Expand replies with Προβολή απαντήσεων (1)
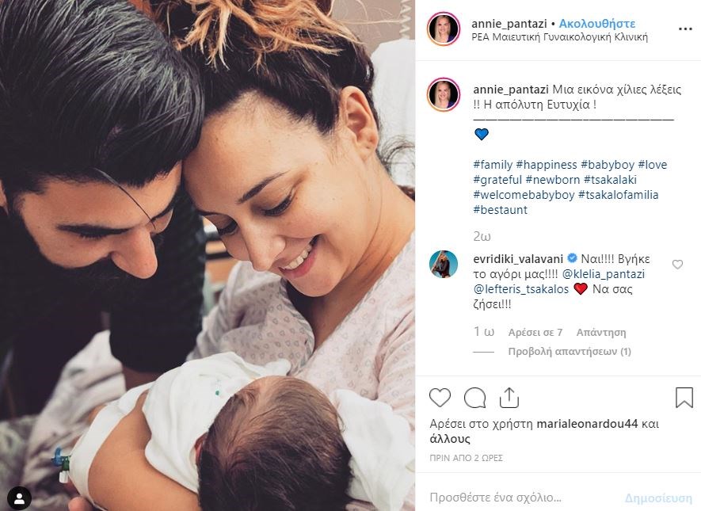The width and height of the screenshot is (701, 511). coord(570,352)
